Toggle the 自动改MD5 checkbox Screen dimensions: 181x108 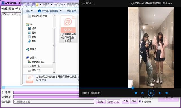click(140, 102)
